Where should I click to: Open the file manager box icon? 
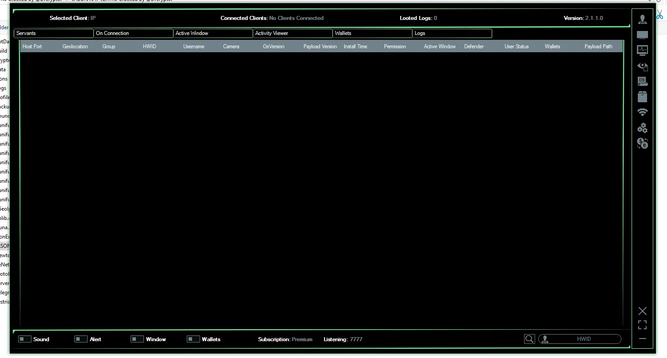642,96
